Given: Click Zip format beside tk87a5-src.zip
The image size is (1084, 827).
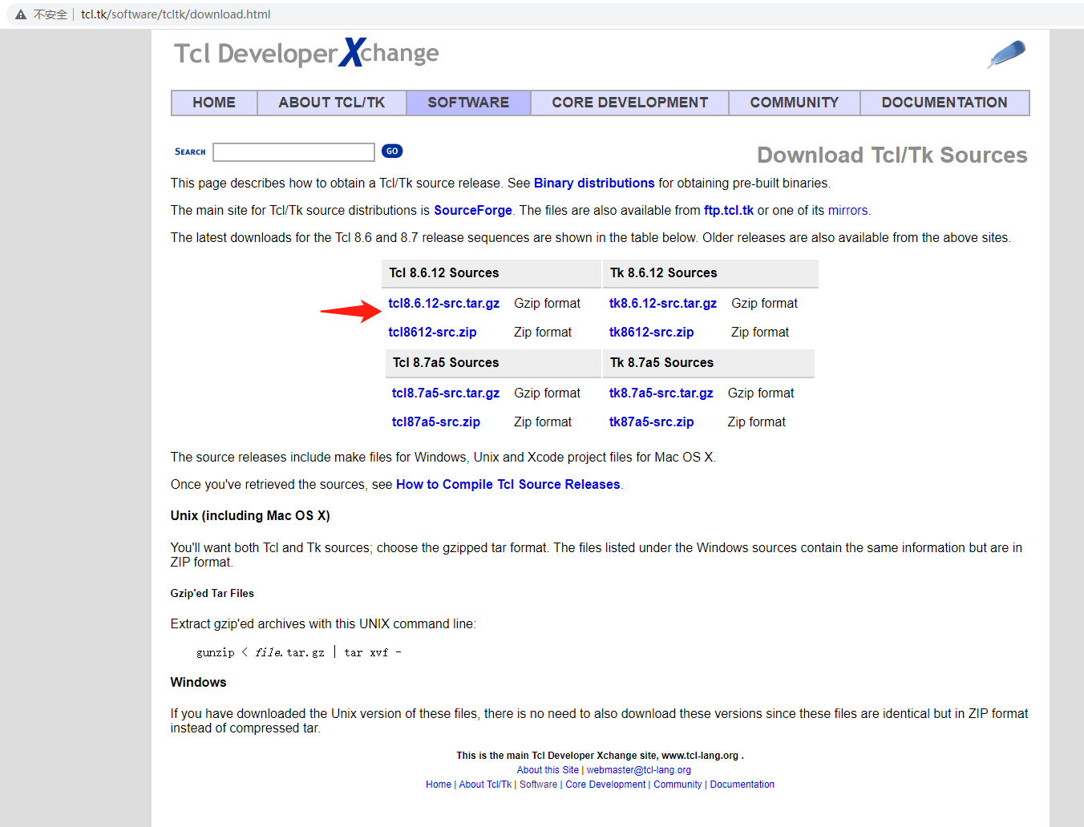Looking at the screenshot, I should (757, 422).
